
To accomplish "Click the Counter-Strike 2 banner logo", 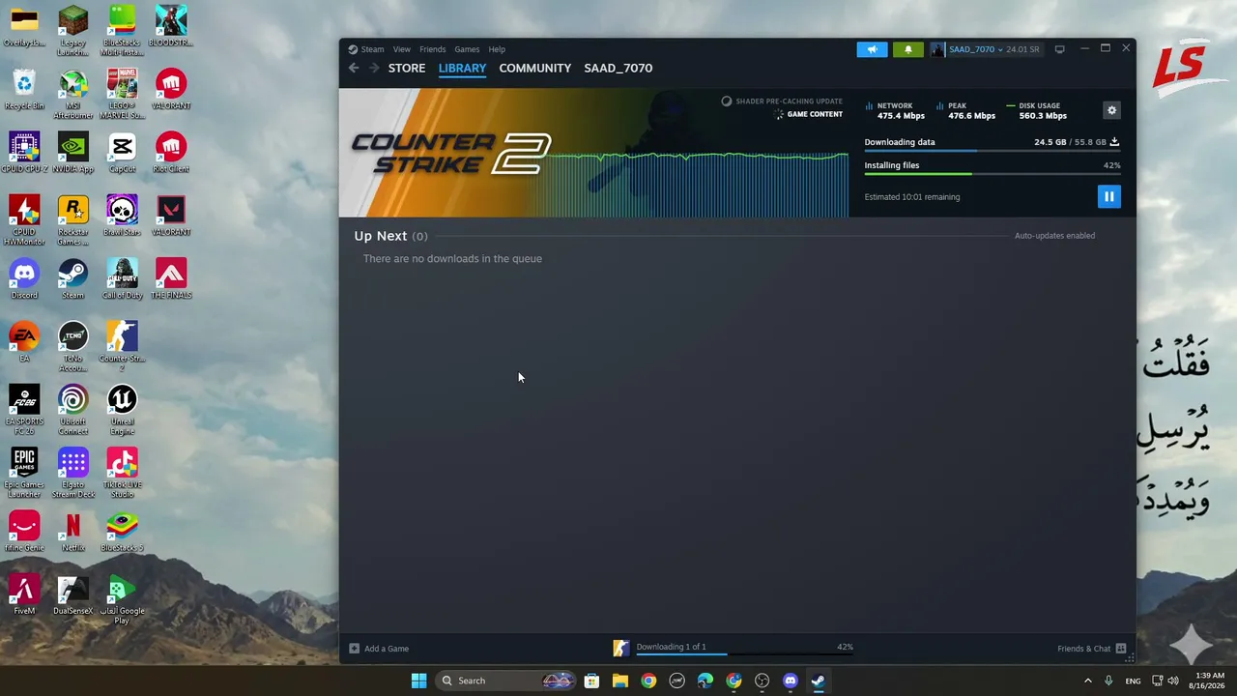I will coord(451,154).
